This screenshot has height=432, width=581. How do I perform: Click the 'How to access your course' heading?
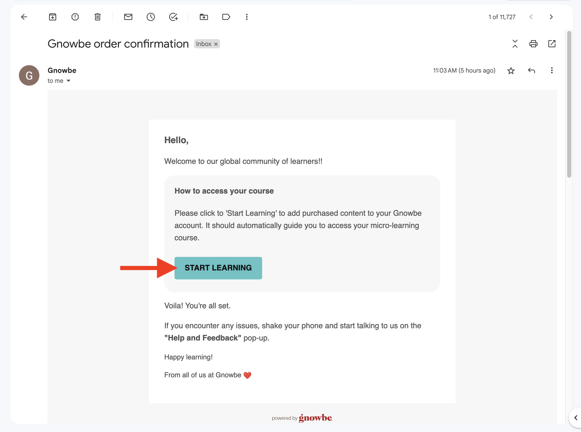[224, 191]
